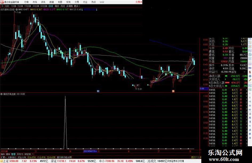Select the 月 period shortcut in the right sidebar
Viewport: 252px width, 163px height.
coord(250,122)
